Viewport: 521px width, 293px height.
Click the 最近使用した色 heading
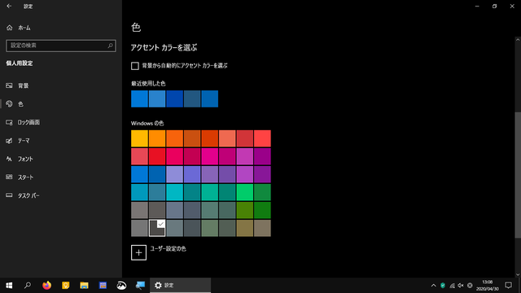(148, 84)
